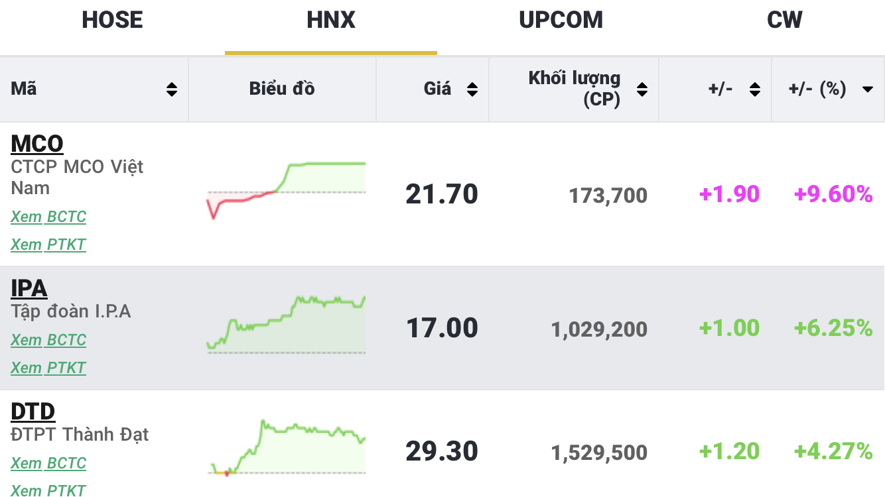The width and height of the screenshot is (885, 497).
Task: Open MCO stock ticker link
Action: 37,144
